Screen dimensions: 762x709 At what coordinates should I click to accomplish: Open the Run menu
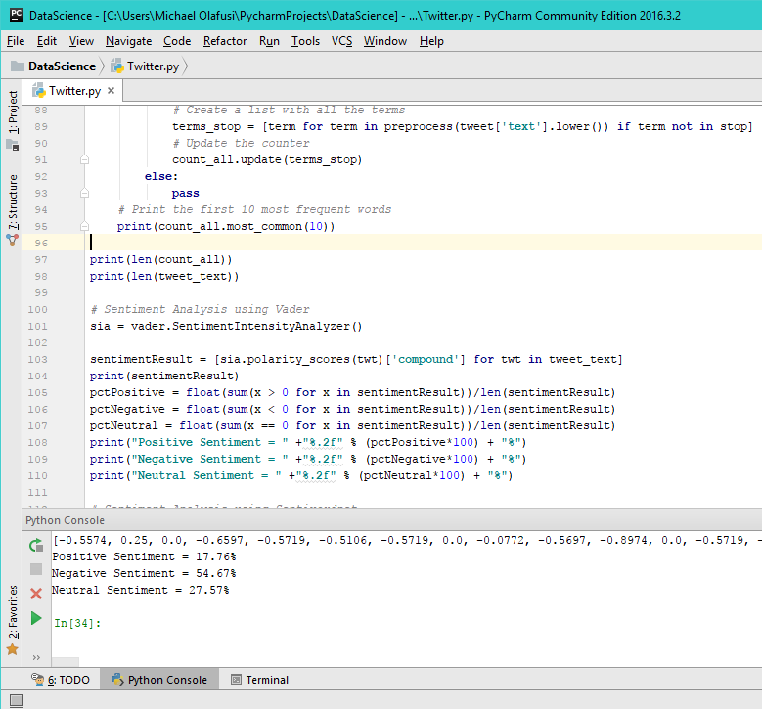[x=269, y=41]
